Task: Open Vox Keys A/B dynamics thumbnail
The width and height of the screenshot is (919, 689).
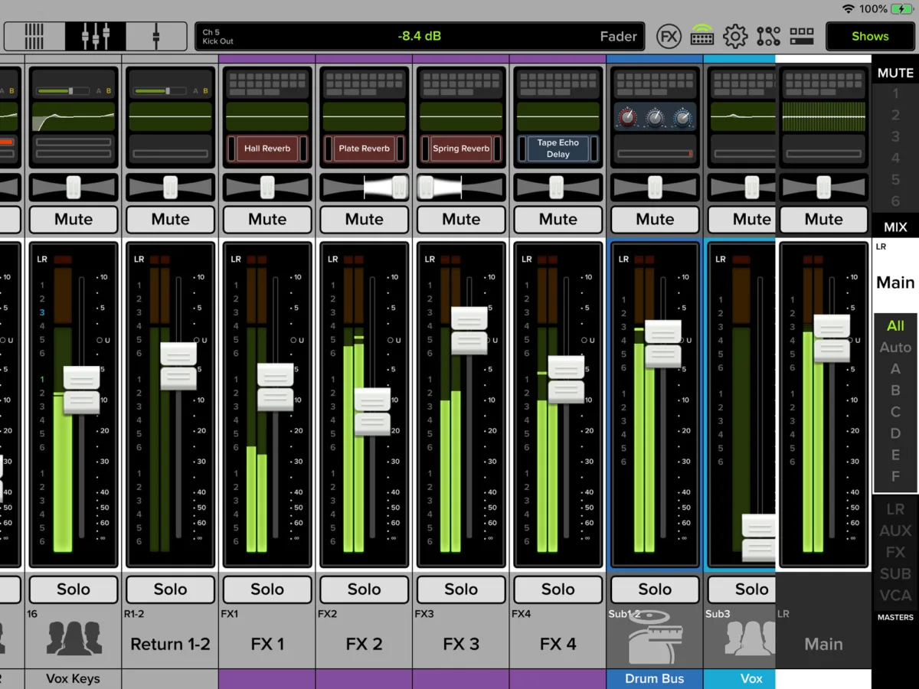Action: pyautogui.click(x=74, y=91)
